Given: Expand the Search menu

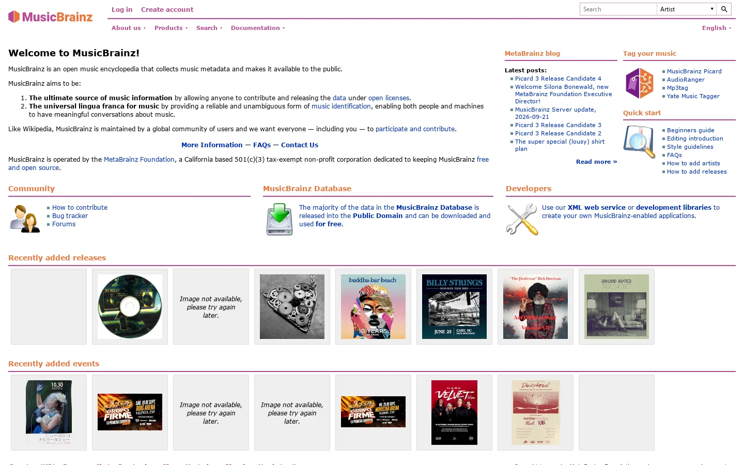Looking at the screenshot, I should (x=209, y=28).
